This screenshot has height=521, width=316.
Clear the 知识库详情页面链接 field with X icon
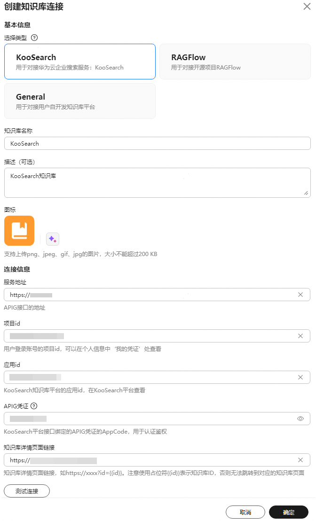[x=300, y=460]
